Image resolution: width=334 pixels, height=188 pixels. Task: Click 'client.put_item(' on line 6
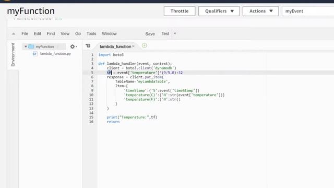[147, 77]
